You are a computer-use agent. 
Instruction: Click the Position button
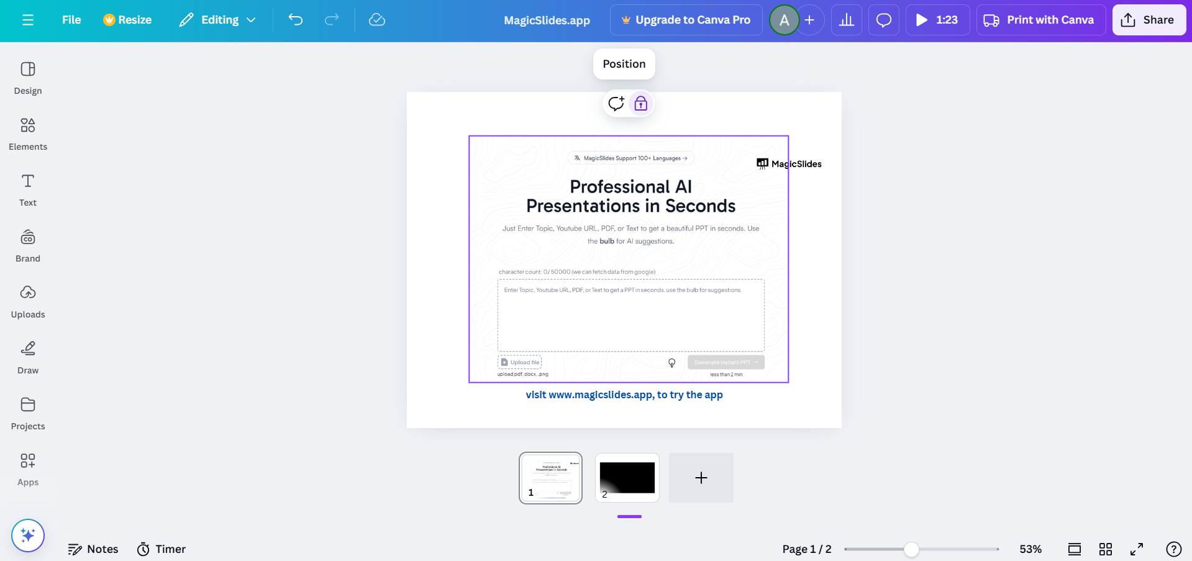click(624, 64)
